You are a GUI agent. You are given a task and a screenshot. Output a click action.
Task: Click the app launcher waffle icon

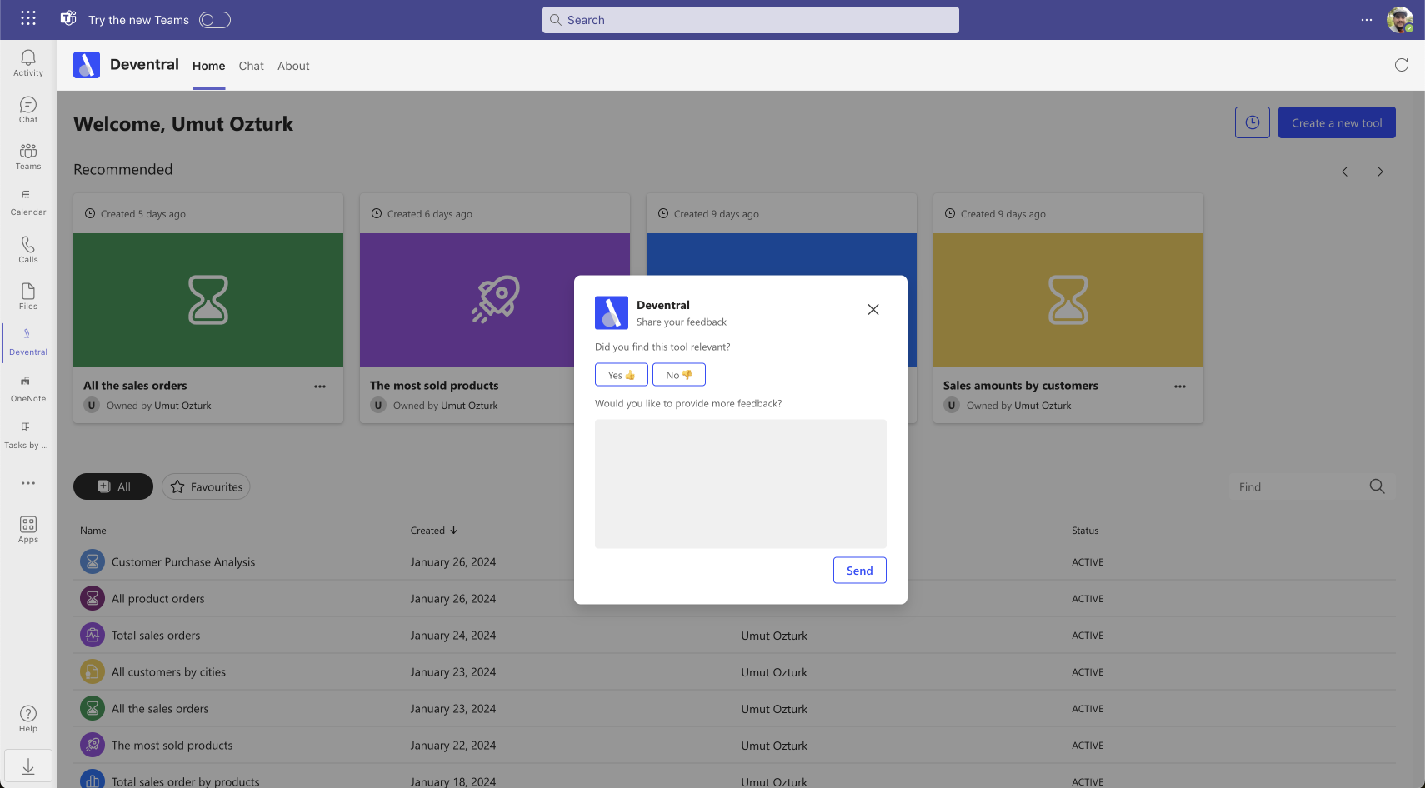coord(28,18)
